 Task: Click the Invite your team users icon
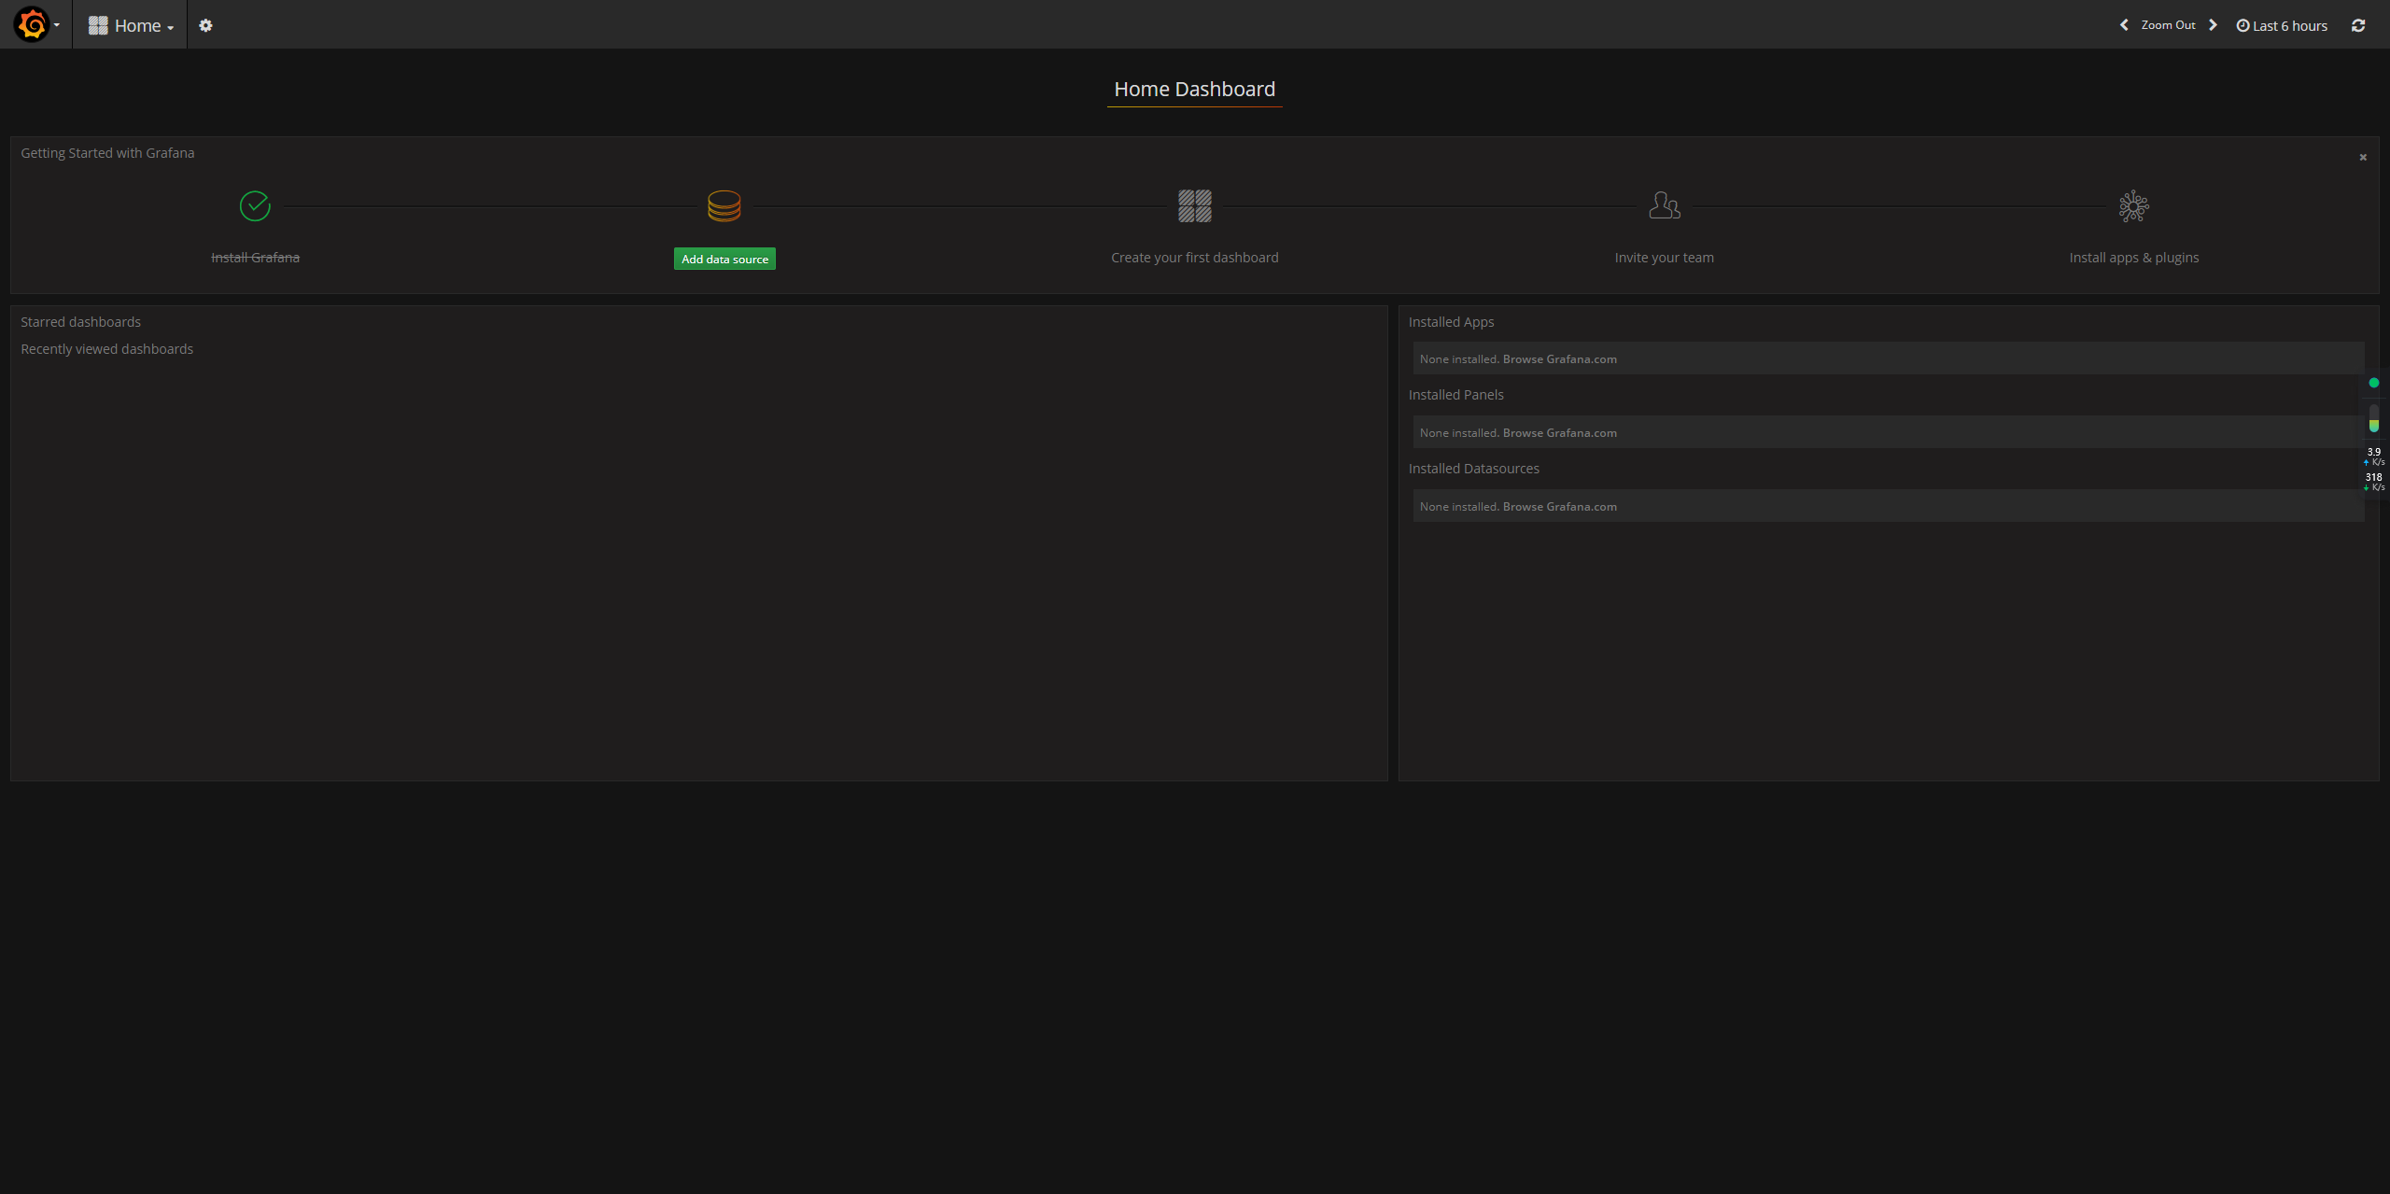(x=1665, y=205)
